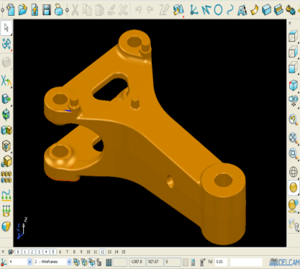Open the surface creation tool
Image resolution: width=300 pixels, height=269 pixels.
254,10
